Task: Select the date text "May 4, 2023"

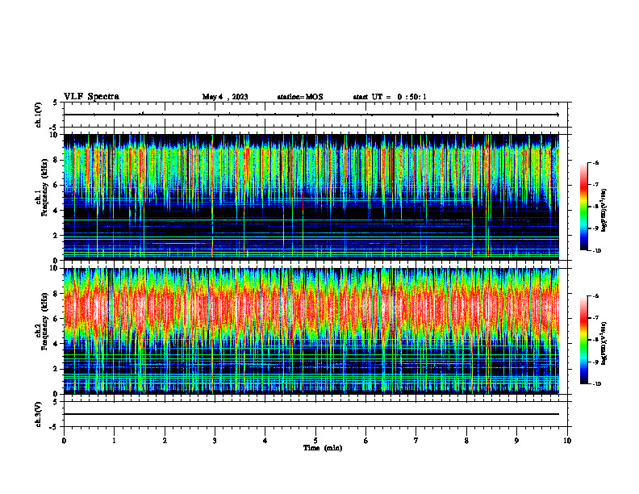Action: (225, 97)
